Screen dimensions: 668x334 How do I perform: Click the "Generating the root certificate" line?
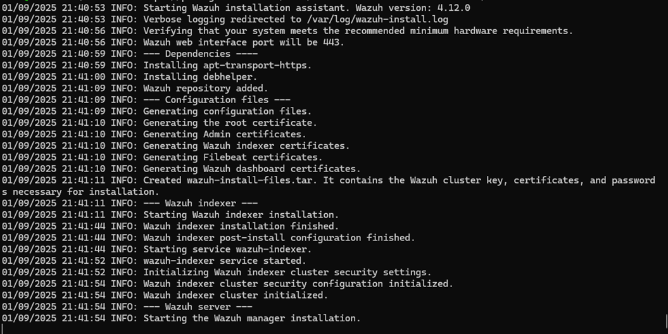pyautogui.click(x=230, y=123)
